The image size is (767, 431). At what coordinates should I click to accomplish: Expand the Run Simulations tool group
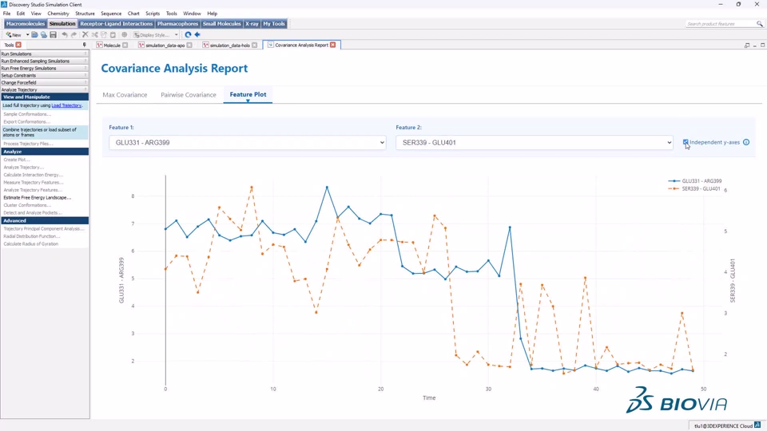pos(44,53)
